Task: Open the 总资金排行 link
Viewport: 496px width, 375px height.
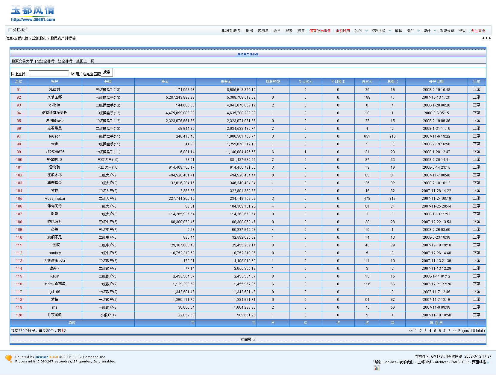Action: [x=45, y=61]
